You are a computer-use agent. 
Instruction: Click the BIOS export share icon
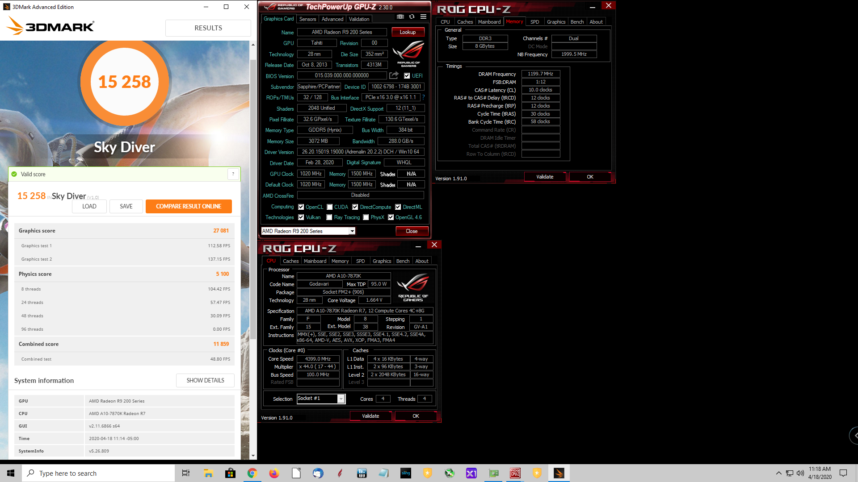click(394, 75)
